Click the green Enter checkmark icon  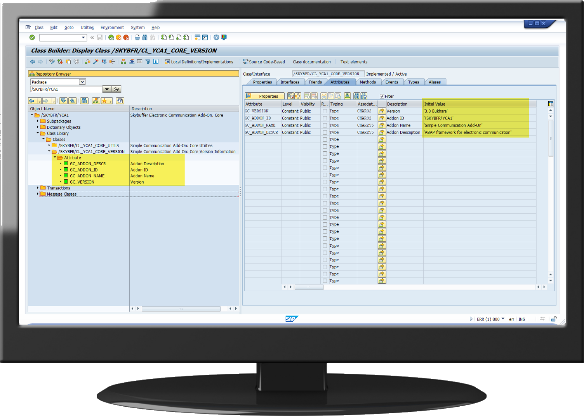point(32,38)
